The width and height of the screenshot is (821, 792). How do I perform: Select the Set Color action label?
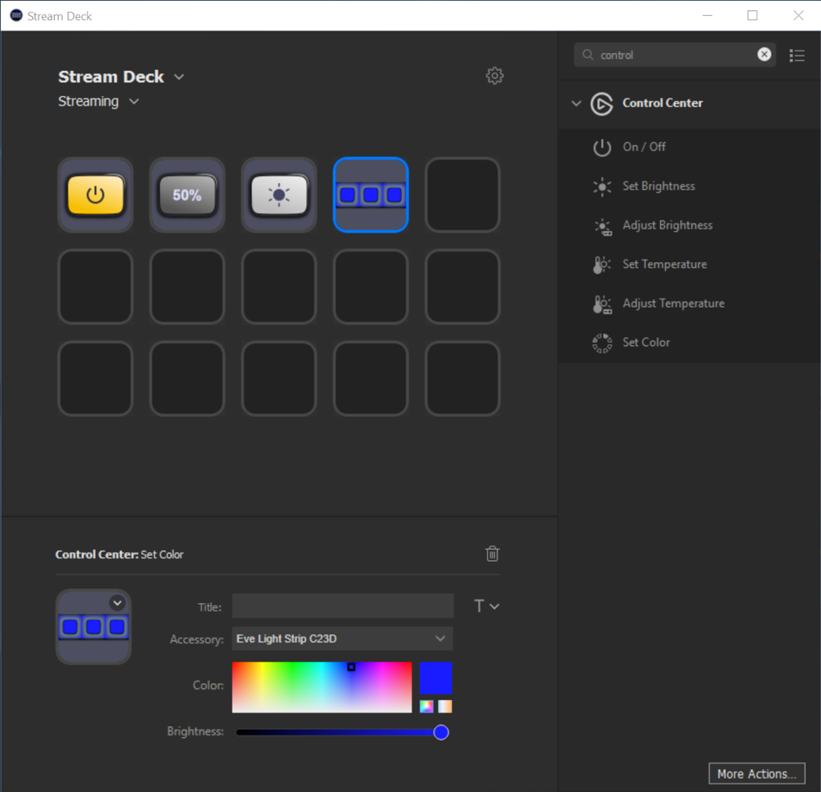[x=647, y=342]
